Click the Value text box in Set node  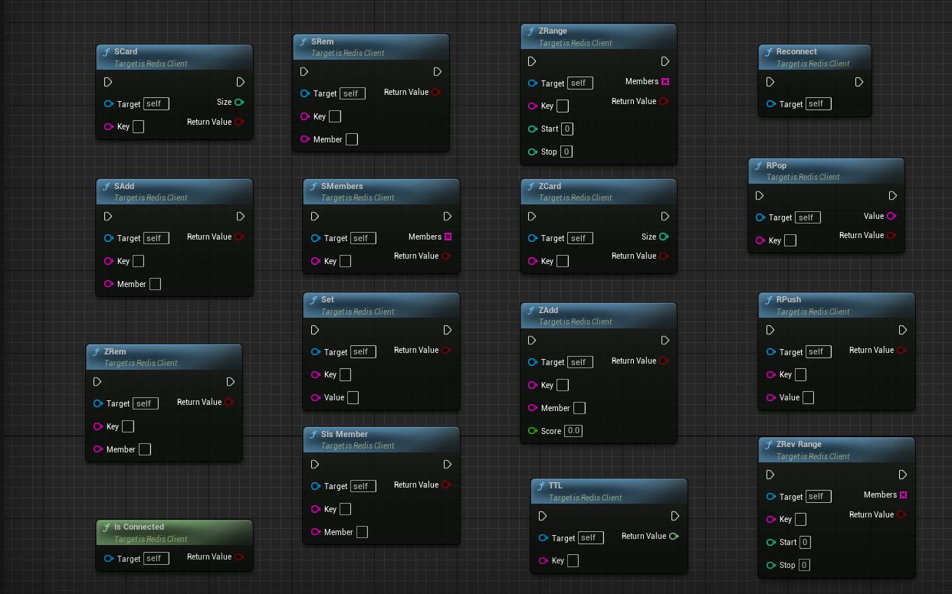pos(353,397)
